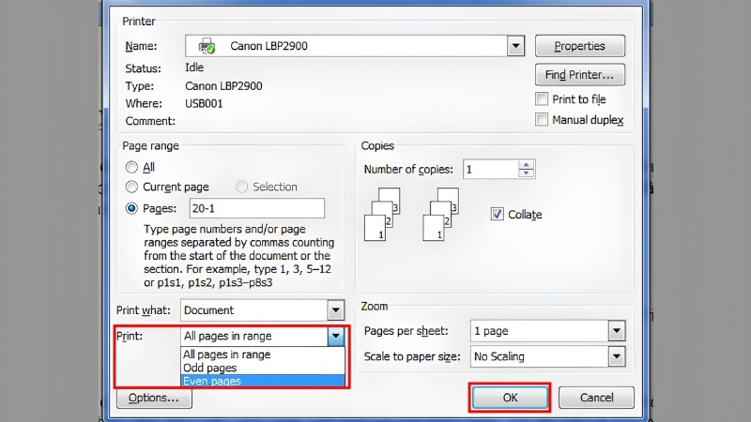Screen dimensions: 751x422
Task: Enable Print to file checkbox
Action: (x=542, y=99)
